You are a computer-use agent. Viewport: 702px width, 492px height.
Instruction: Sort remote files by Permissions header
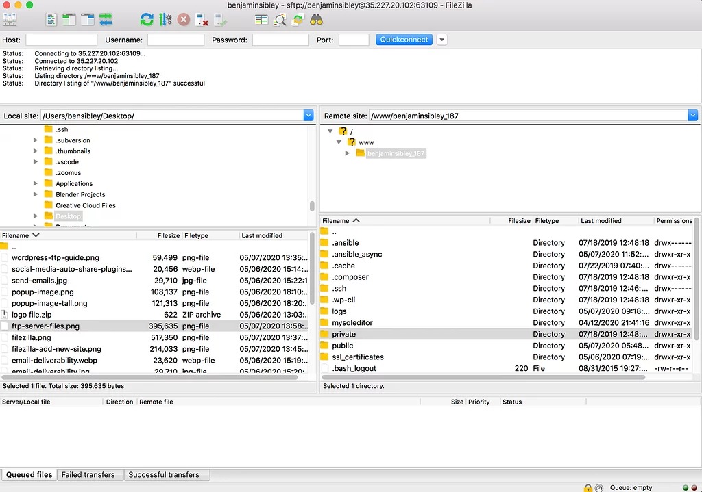(674, 221)
